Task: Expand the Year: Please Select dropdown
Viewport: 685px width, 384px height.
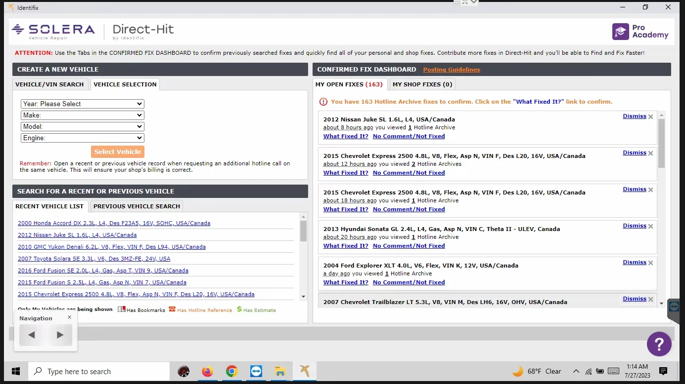Action: click(83, 104)
